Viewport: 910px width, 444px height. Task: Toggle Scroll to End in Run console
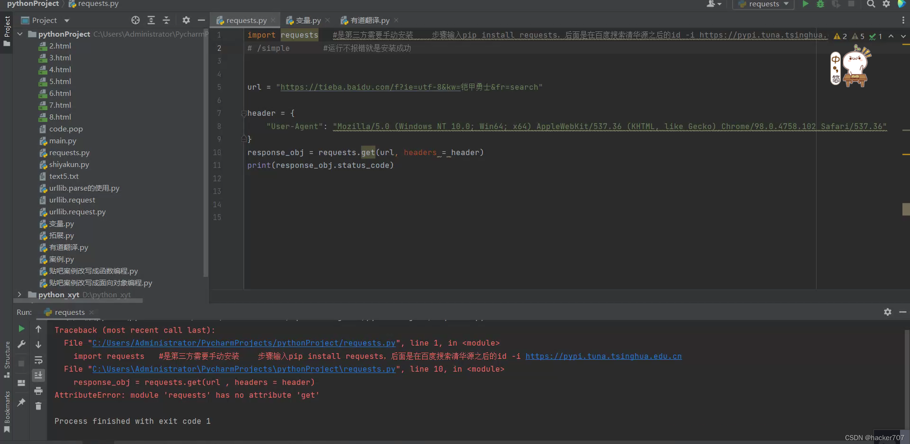point(38,375)
